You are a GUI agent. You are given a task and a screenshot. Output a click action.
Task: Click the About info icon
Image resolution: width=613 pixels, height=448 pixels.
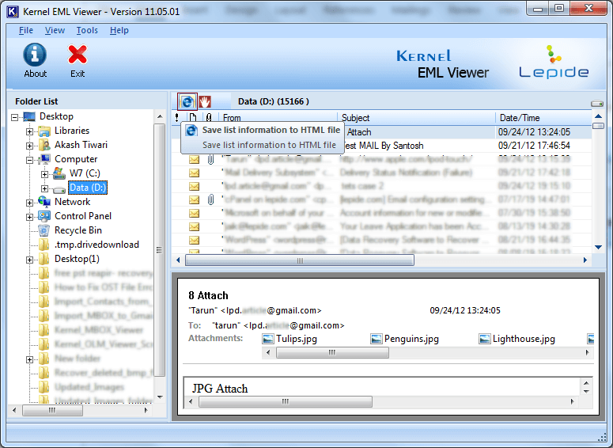(x=35, y=55)
